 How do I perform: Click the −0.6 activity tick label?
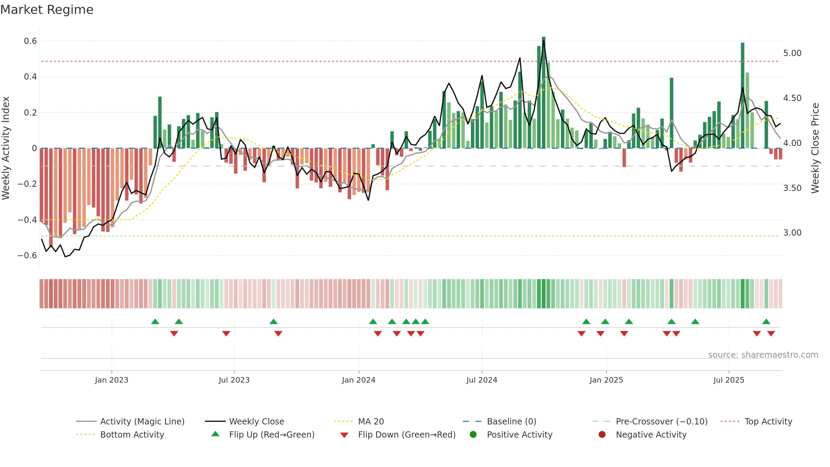point(27,256)
